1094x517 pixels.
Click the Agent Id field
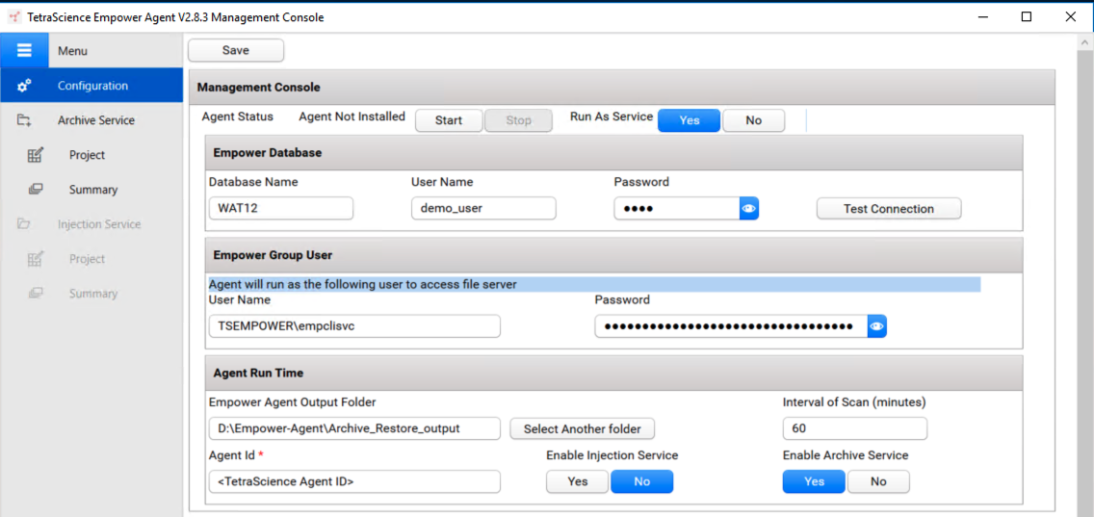tap(354, 481)
